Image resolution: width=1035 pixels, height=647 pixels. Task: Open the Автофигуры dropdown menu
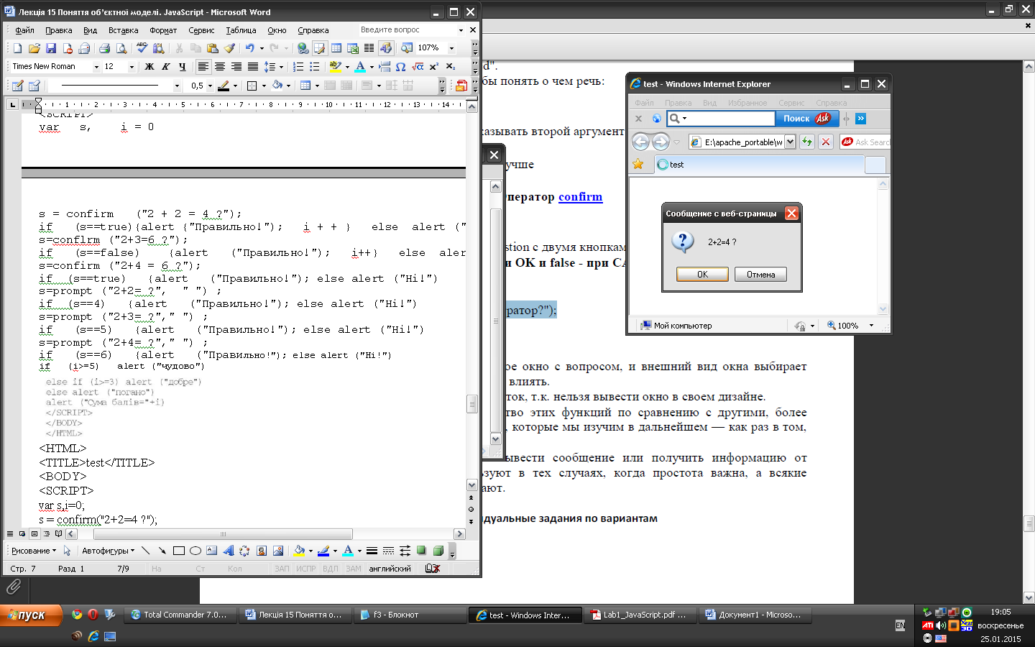pos(108,551)
